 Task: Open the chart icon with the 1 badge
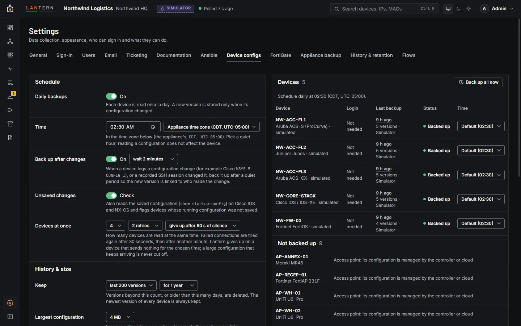click(10, 96)
